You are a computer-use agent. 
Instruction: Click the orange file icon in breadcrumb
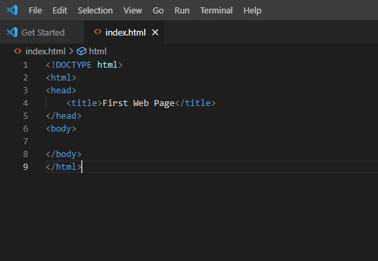click(17, 51)
